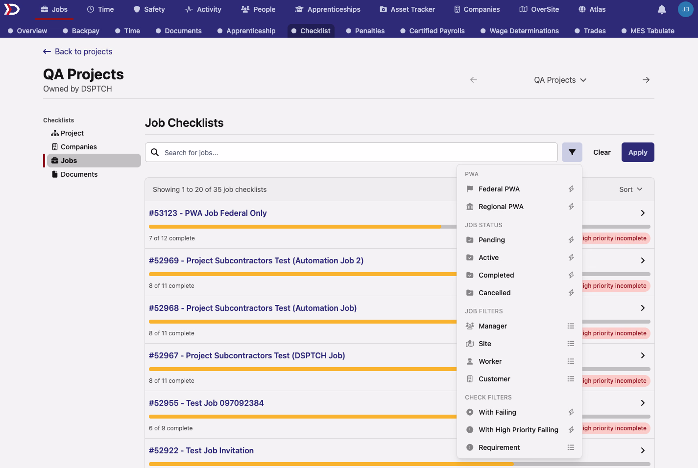The width and height of the screenshot is (698, 468).
Task: Open the Sort dropdown
Action: [631, 189]
